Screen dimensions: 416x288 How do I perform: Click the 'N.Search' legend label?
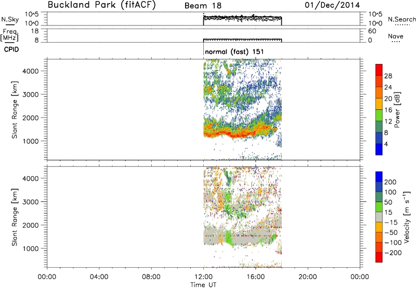tap(401, 19)
